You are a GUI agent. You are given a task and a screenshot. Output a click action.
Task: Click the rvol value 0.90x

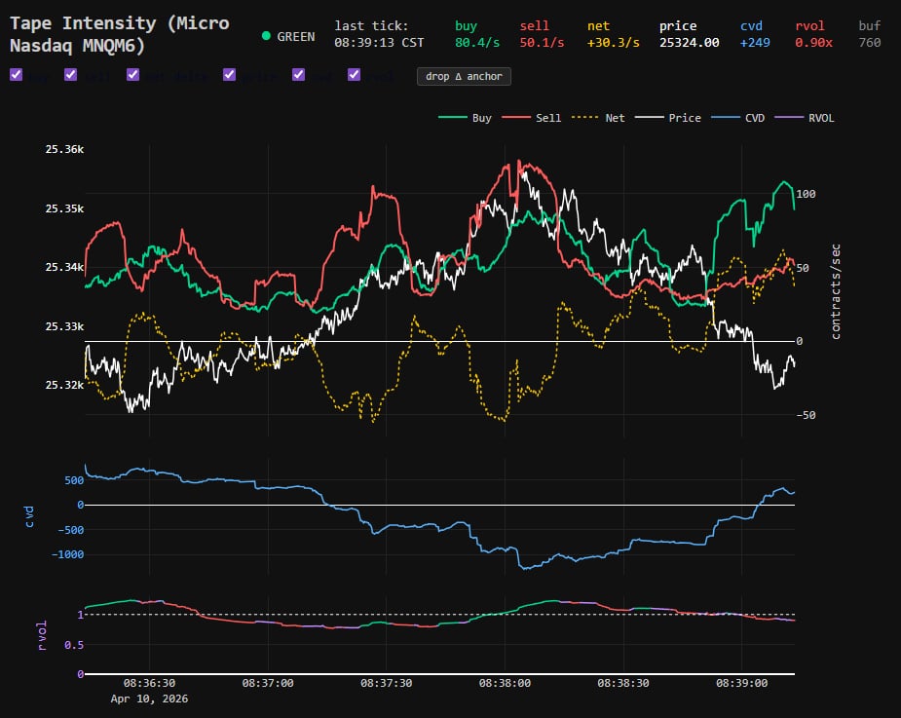pos(813,43)
